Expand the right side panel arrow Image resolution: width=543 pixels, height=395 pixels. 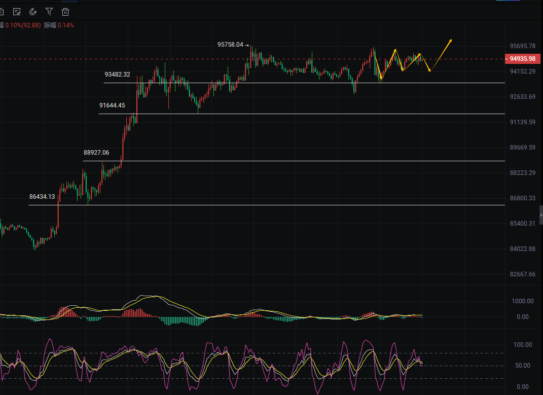click(x=540, y=216)
